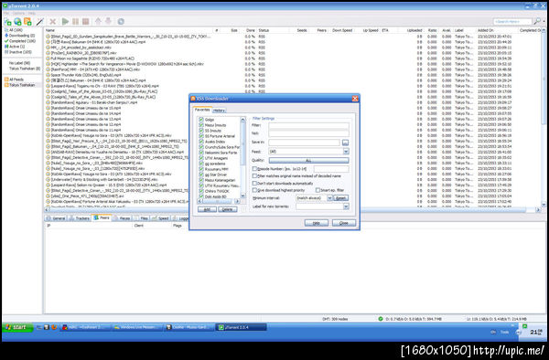Open the Trackers tab in details pane

pyautogui.click(x=80, y=218)
